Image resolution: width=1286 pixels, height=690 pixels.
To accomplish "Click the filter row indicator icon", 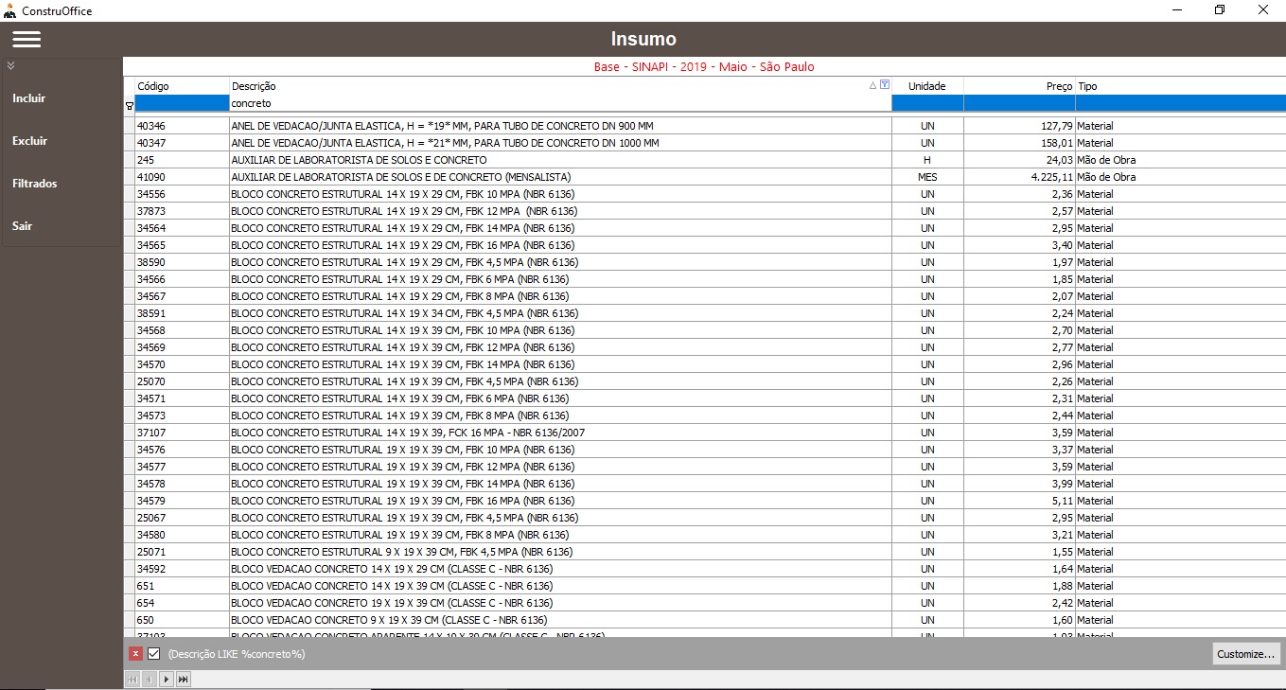I will pos(129,106).
